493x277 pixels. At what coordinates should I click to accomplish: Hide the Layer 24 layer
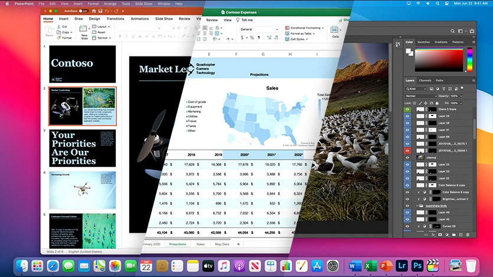tap(407, 116)
